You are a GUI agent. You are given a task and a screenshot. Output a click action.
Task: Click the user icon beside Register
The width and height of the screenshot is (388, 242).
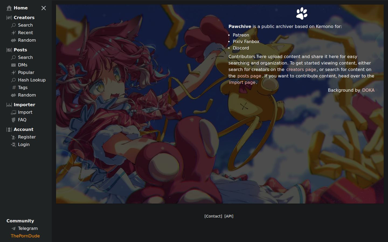click(13, 137)
